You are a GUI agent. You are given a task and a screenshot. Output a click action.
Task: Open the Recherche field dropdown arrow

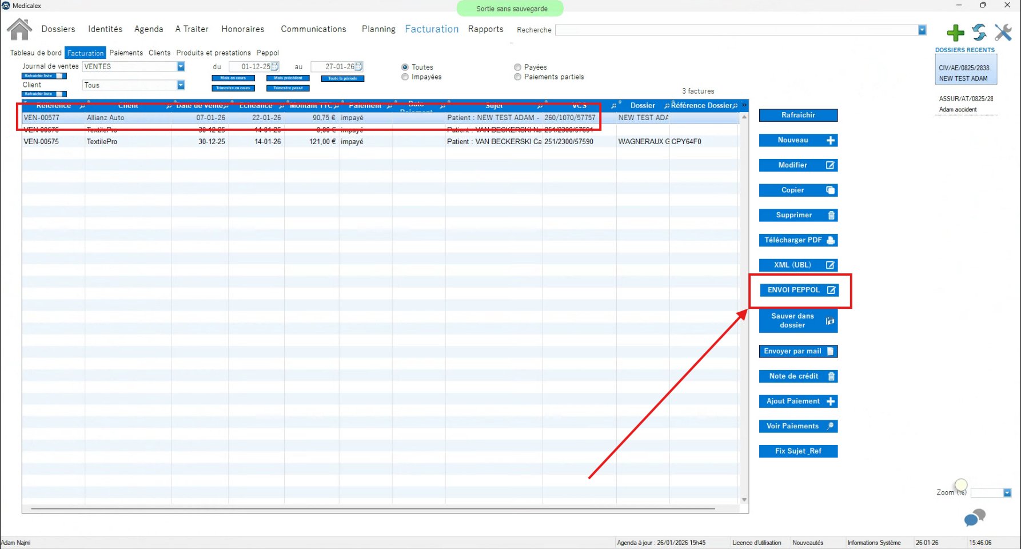(x=922, y=30)
